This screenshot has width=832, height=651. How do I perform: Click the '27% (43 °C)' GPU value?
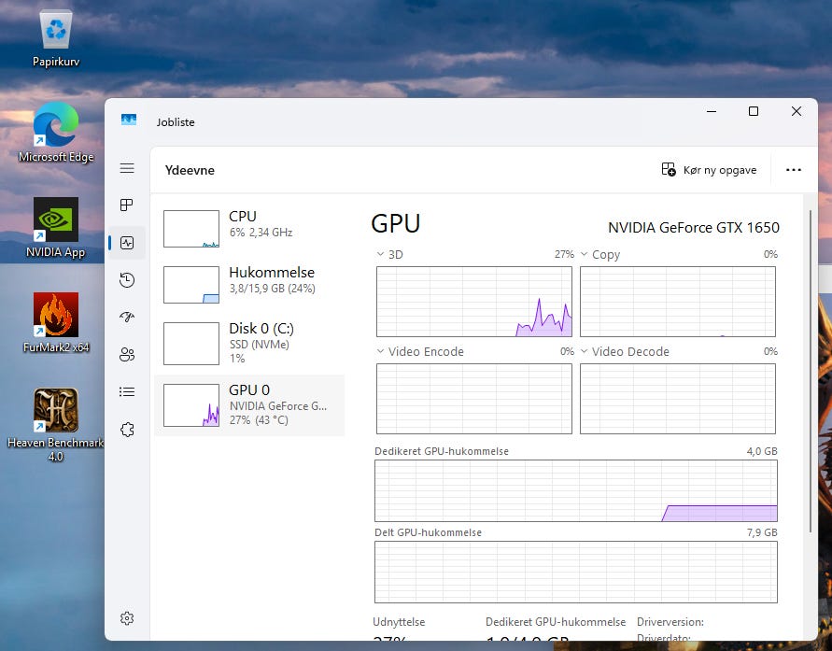259,419
